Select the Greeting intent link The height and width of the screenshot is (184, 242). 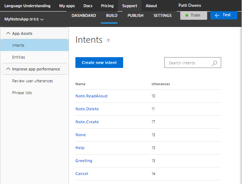coord(84,161)
